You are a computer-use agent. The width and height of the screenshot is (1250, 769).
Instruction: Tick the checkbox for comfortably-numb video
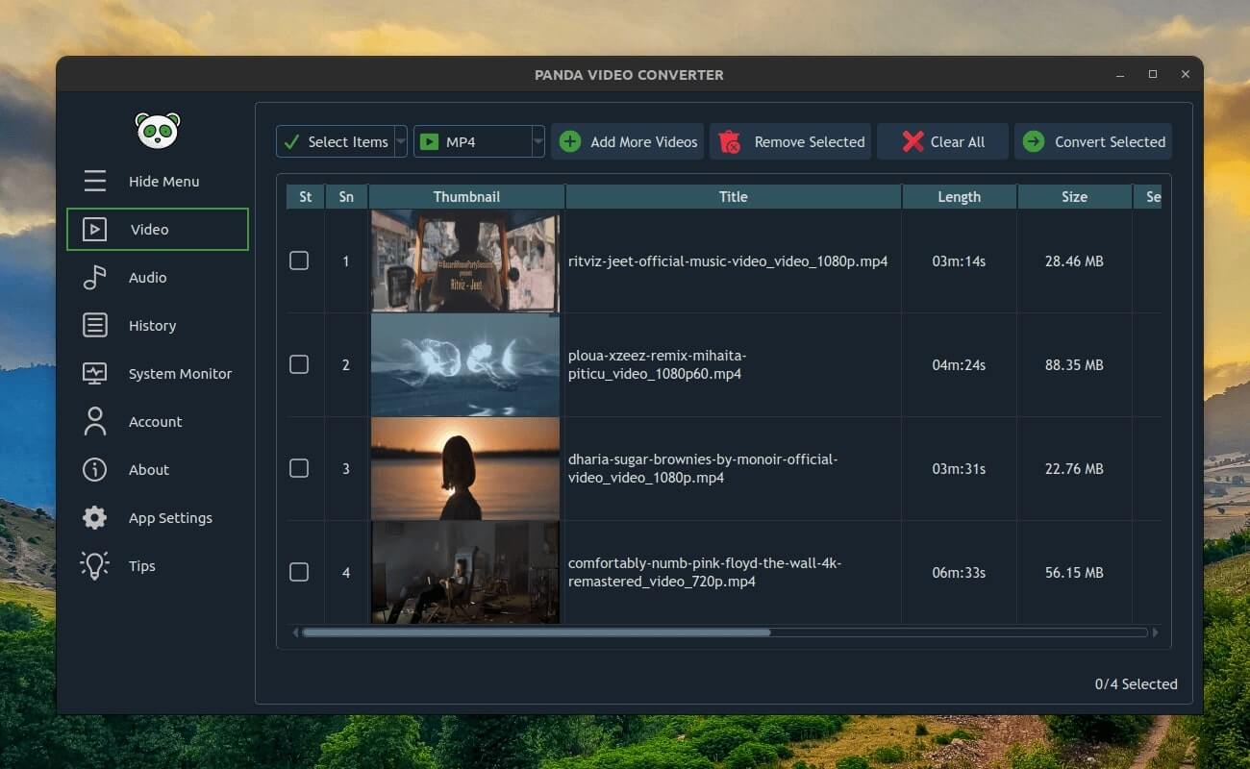coord(299,572)
